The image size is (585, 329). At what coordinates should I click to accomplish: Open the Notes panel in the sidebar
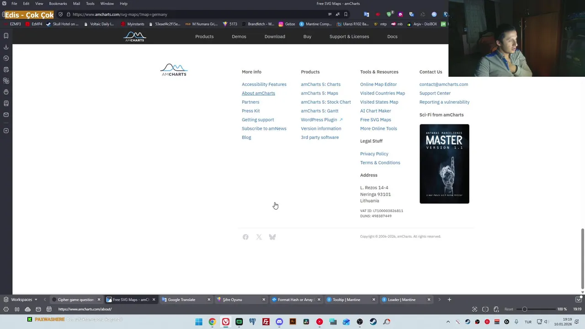pos(6,69)
